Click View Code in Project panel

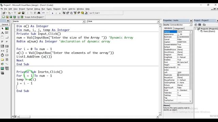196,25
